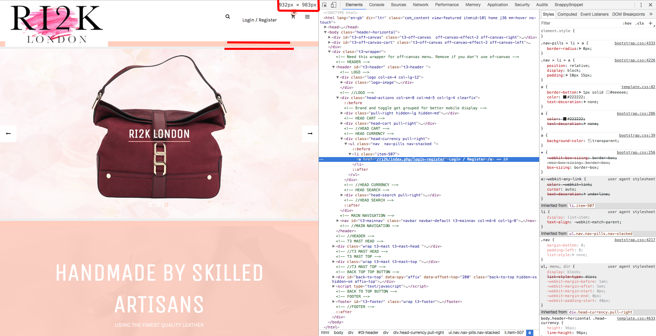The height and width of the screenshot is (336, 656).
Task: Click the #eeeeee border-bottom color swatch
Action: (608, 93)
